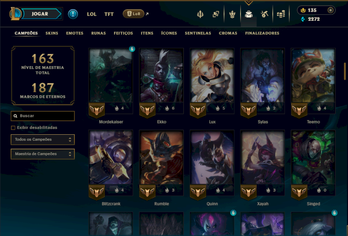The height and width of the screenshot is (236, 348).
Task: Open the blue exclamation notification icon
Action: coord(73,14)
